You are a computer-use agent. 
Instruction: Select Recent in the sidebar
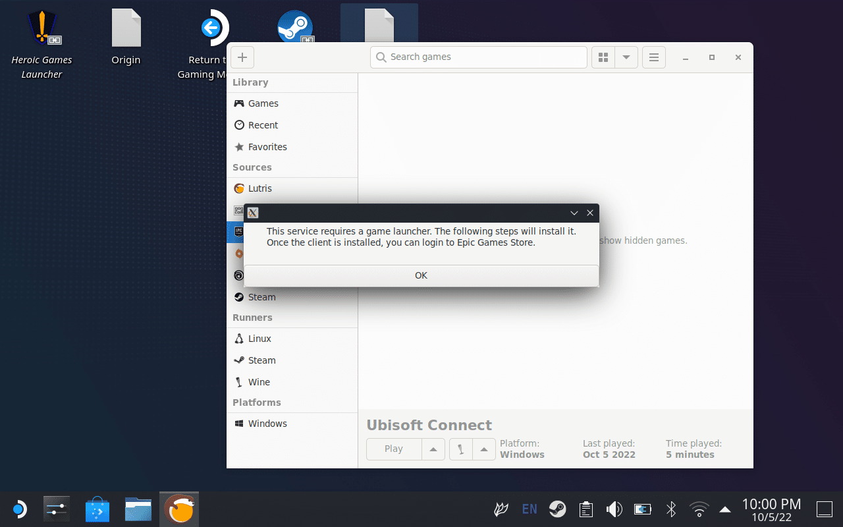(292, 125)
